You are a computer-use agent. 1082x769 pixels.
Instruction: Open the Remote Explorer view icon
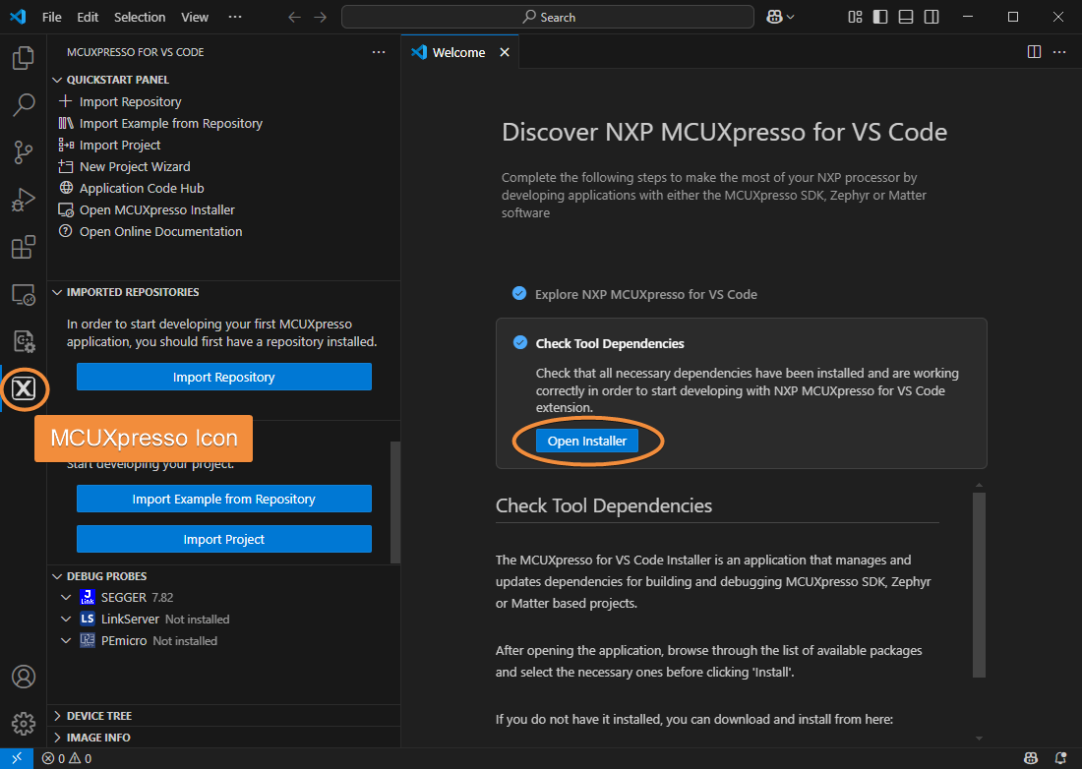point(23,294)
